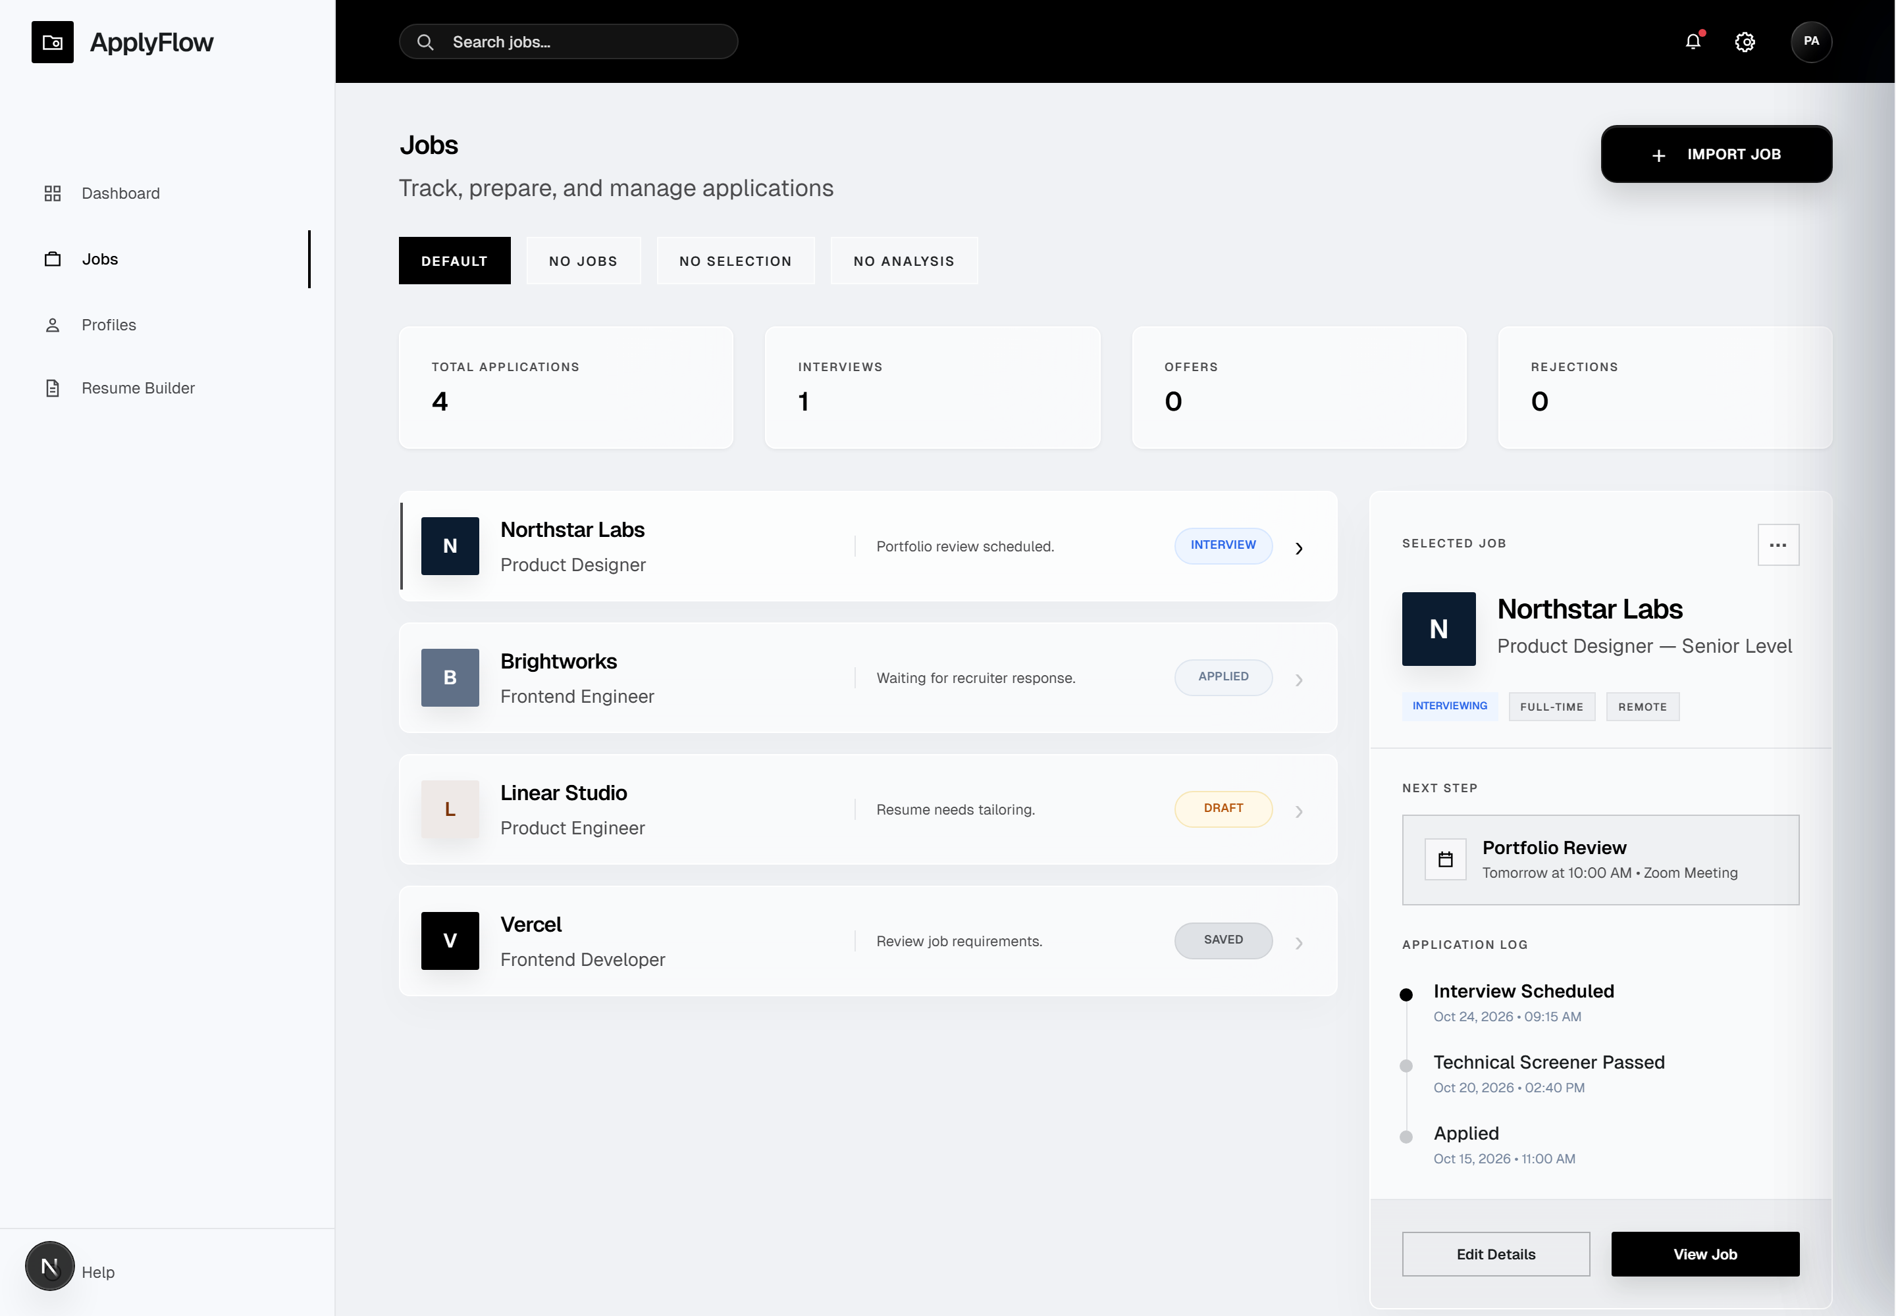The height and width of the screenshot is (1316, 1896).
Task: Click the Edit Details button
Action: [x=1495, y=1254]
